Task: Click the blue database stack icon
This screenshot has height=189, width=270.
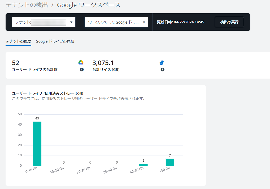Action: [162, 62]
